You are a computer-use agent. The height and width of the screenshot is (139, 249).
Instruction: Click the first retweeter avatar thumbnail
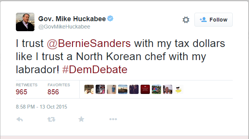tap(89, 89)
